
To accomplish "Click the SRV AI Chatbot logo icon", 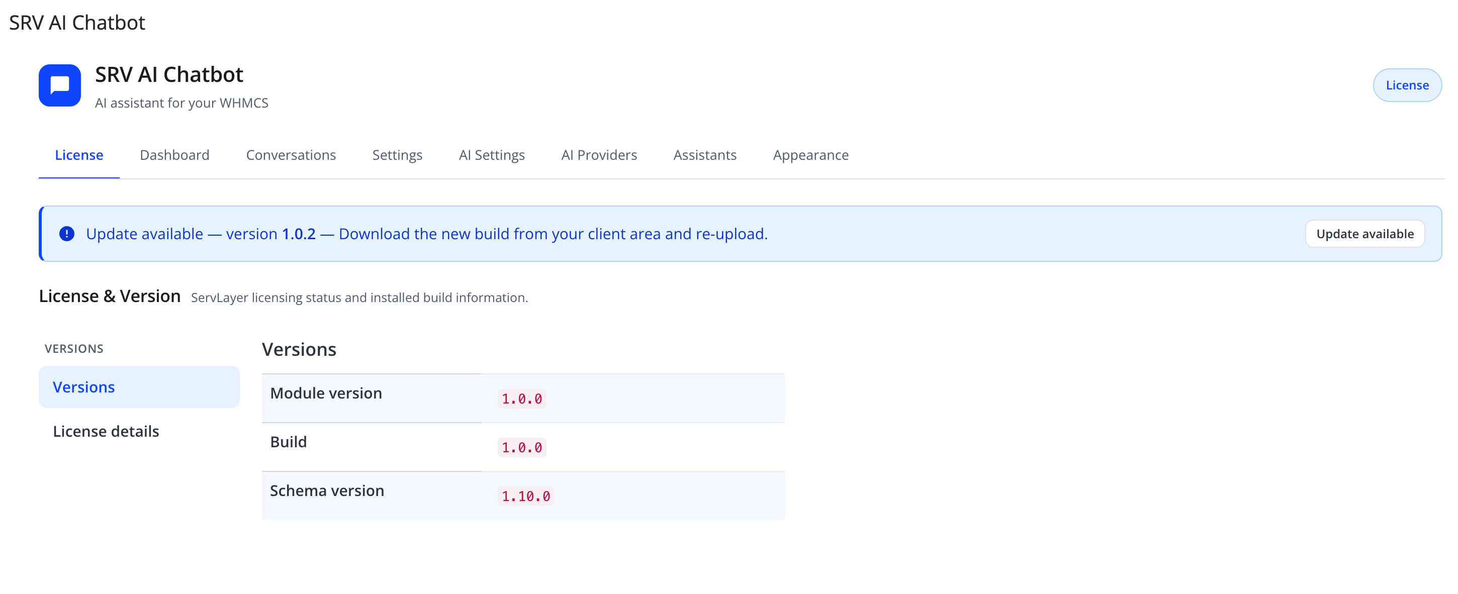I will click(x=59, y=85).
